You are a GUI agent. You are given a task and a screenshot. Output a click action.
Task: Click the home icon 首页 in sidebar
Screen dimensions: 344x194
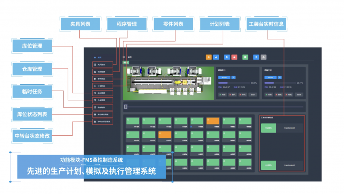coord(95,57)
